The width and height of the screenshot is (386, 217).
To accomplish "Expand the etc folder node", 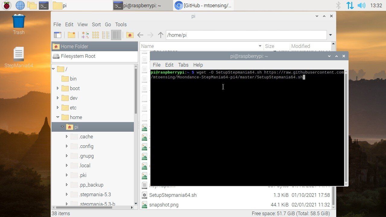I will pyautogui.click(x=58, y=108).
